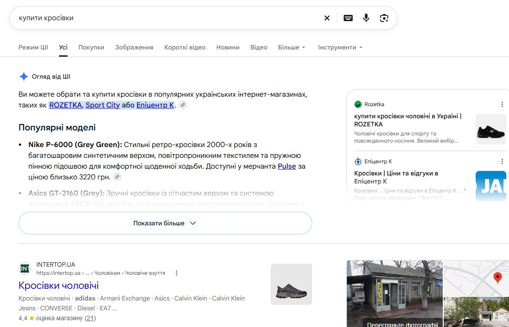The height and width of the screenshot is (327, 509).
Task: Click the INTERTOP sneaker product thumbnail
Action: pyautogui.click(x=291, y=284)
